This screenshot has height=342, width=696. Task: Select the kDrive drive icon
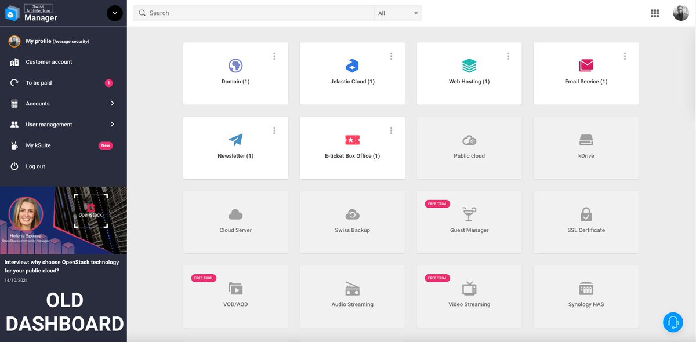(586, 140)
